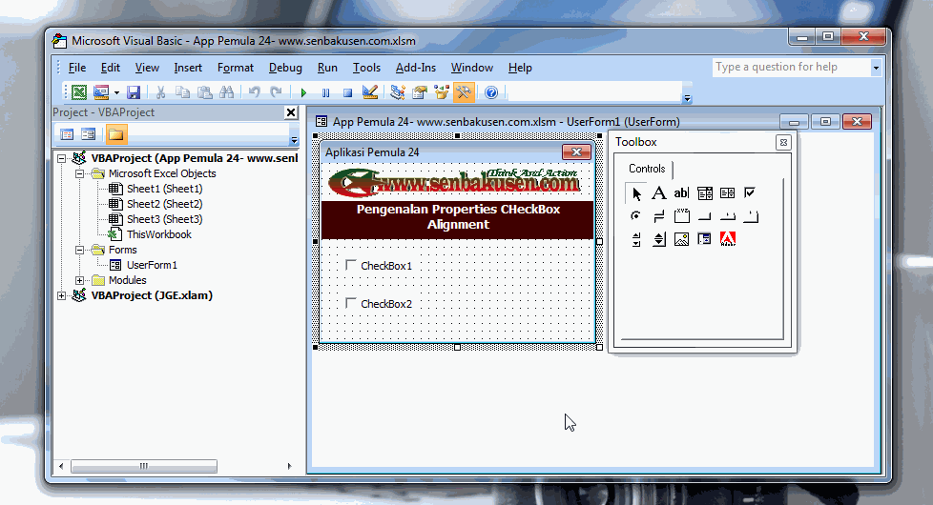Click the Insert UserForm toolbar icon

tap(101, 92)
